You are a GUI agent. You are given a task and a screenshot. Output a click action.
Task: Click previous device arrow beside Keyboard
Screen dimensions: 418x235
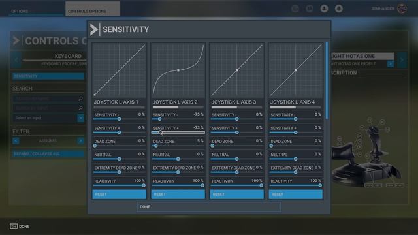[16, 59]
